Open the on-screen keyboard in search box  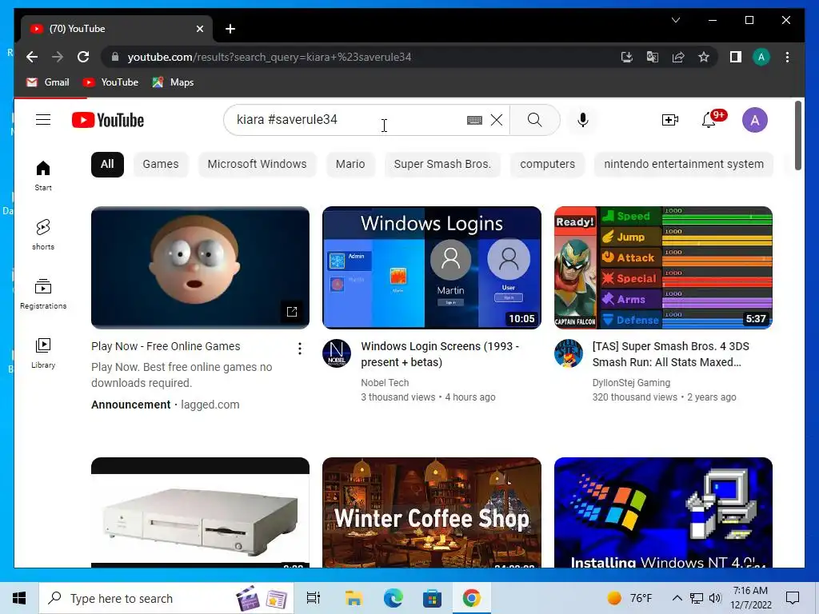474,120
